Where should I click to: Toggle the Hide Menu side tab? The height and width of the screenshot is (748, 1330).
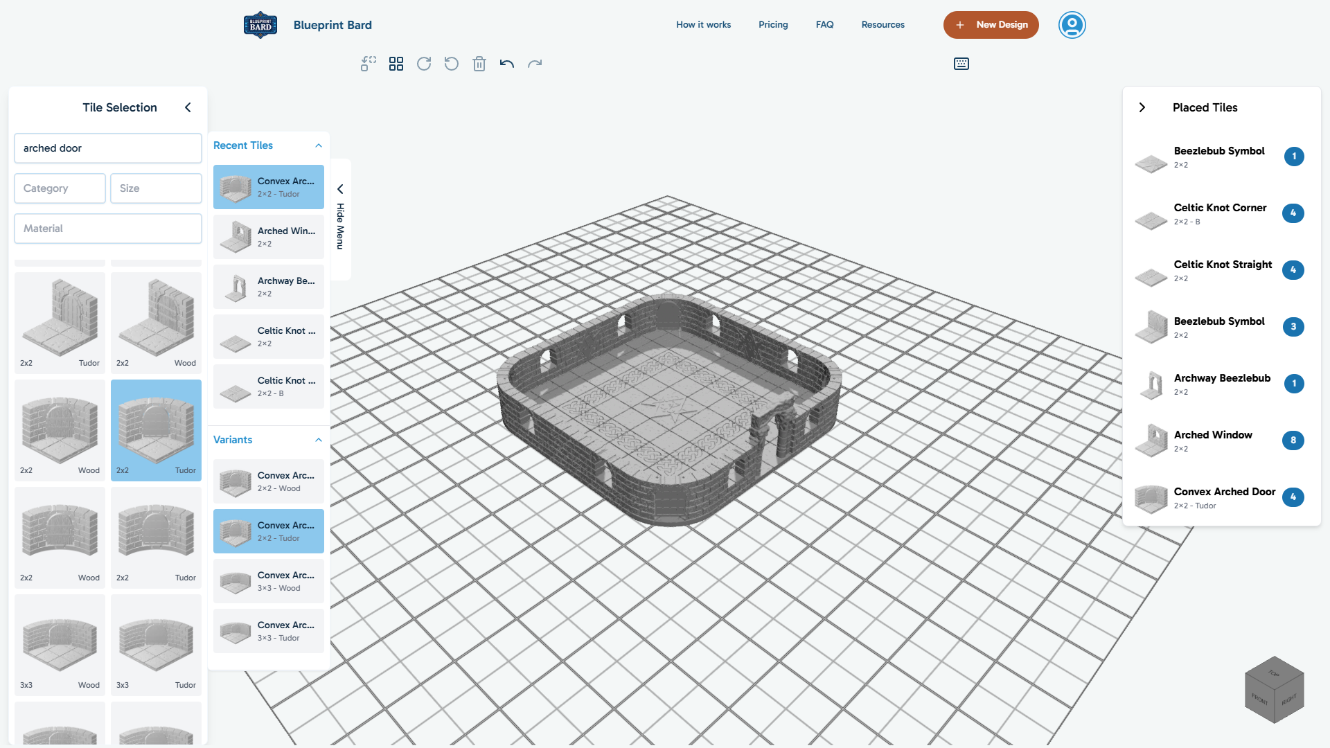tap(340, 220)
